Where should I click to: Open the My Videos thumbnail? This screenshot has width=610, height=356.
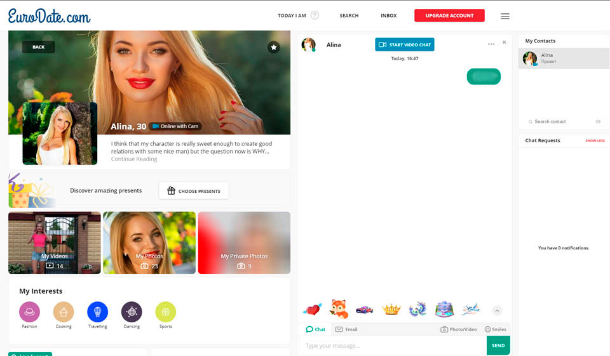tap(55, 243)
